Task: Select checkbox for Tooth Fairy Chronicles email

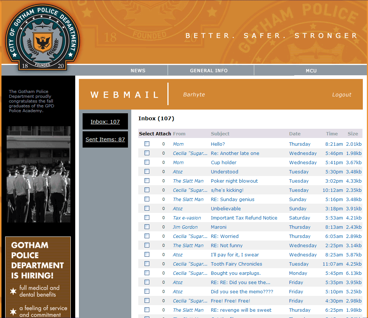Action: point(147,263)
